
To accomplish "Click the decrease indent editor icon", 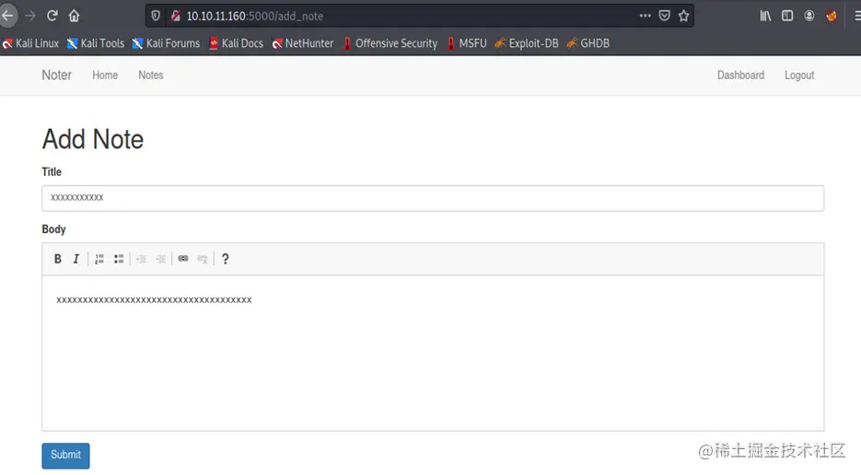I will pos(142,259).
